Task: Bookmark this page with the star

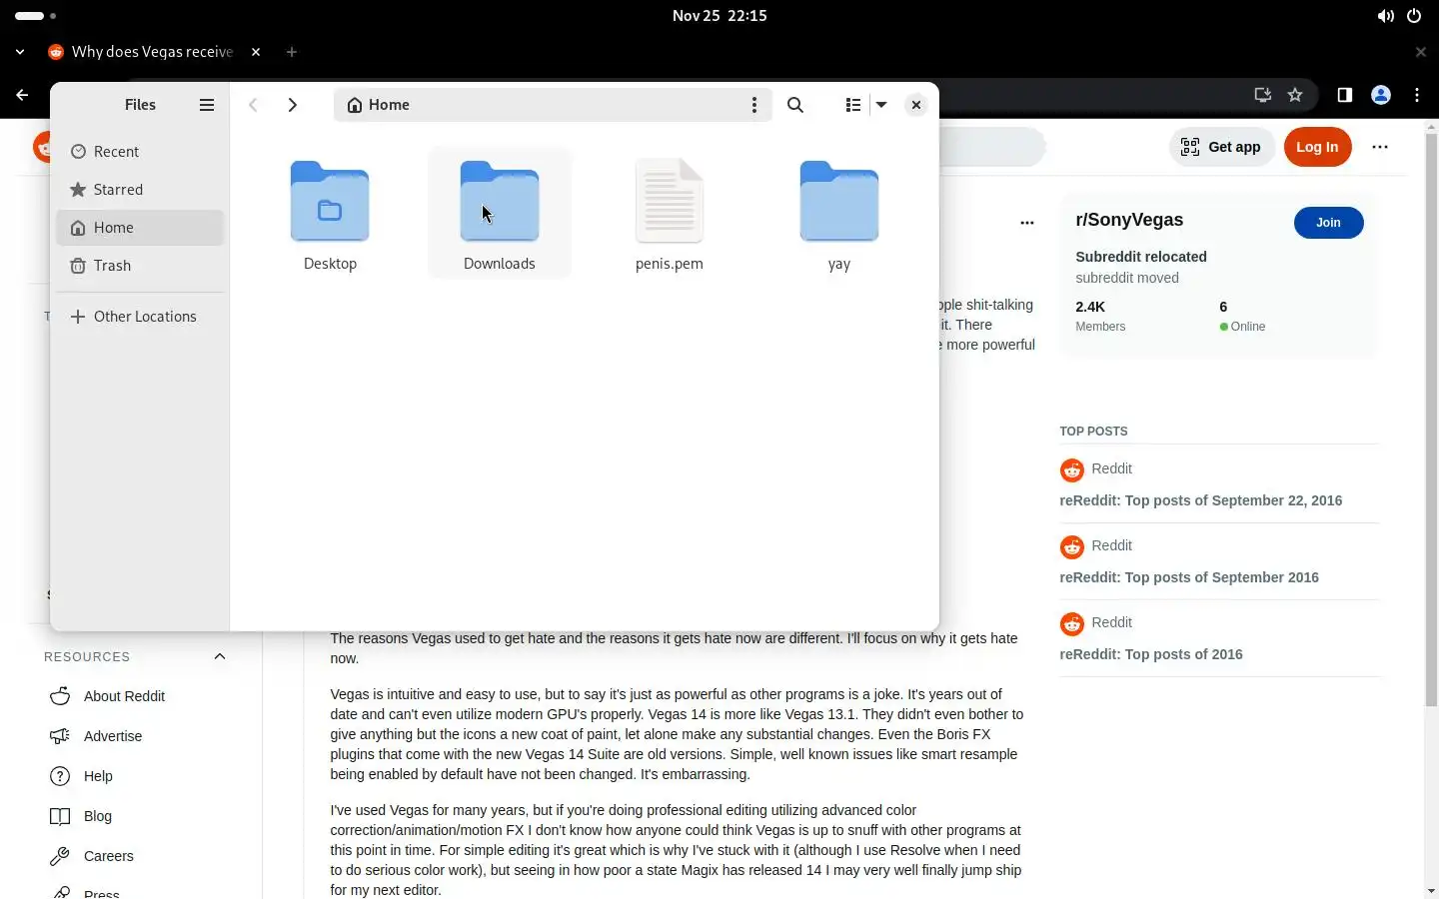Action: click(x=1295, y=95)
